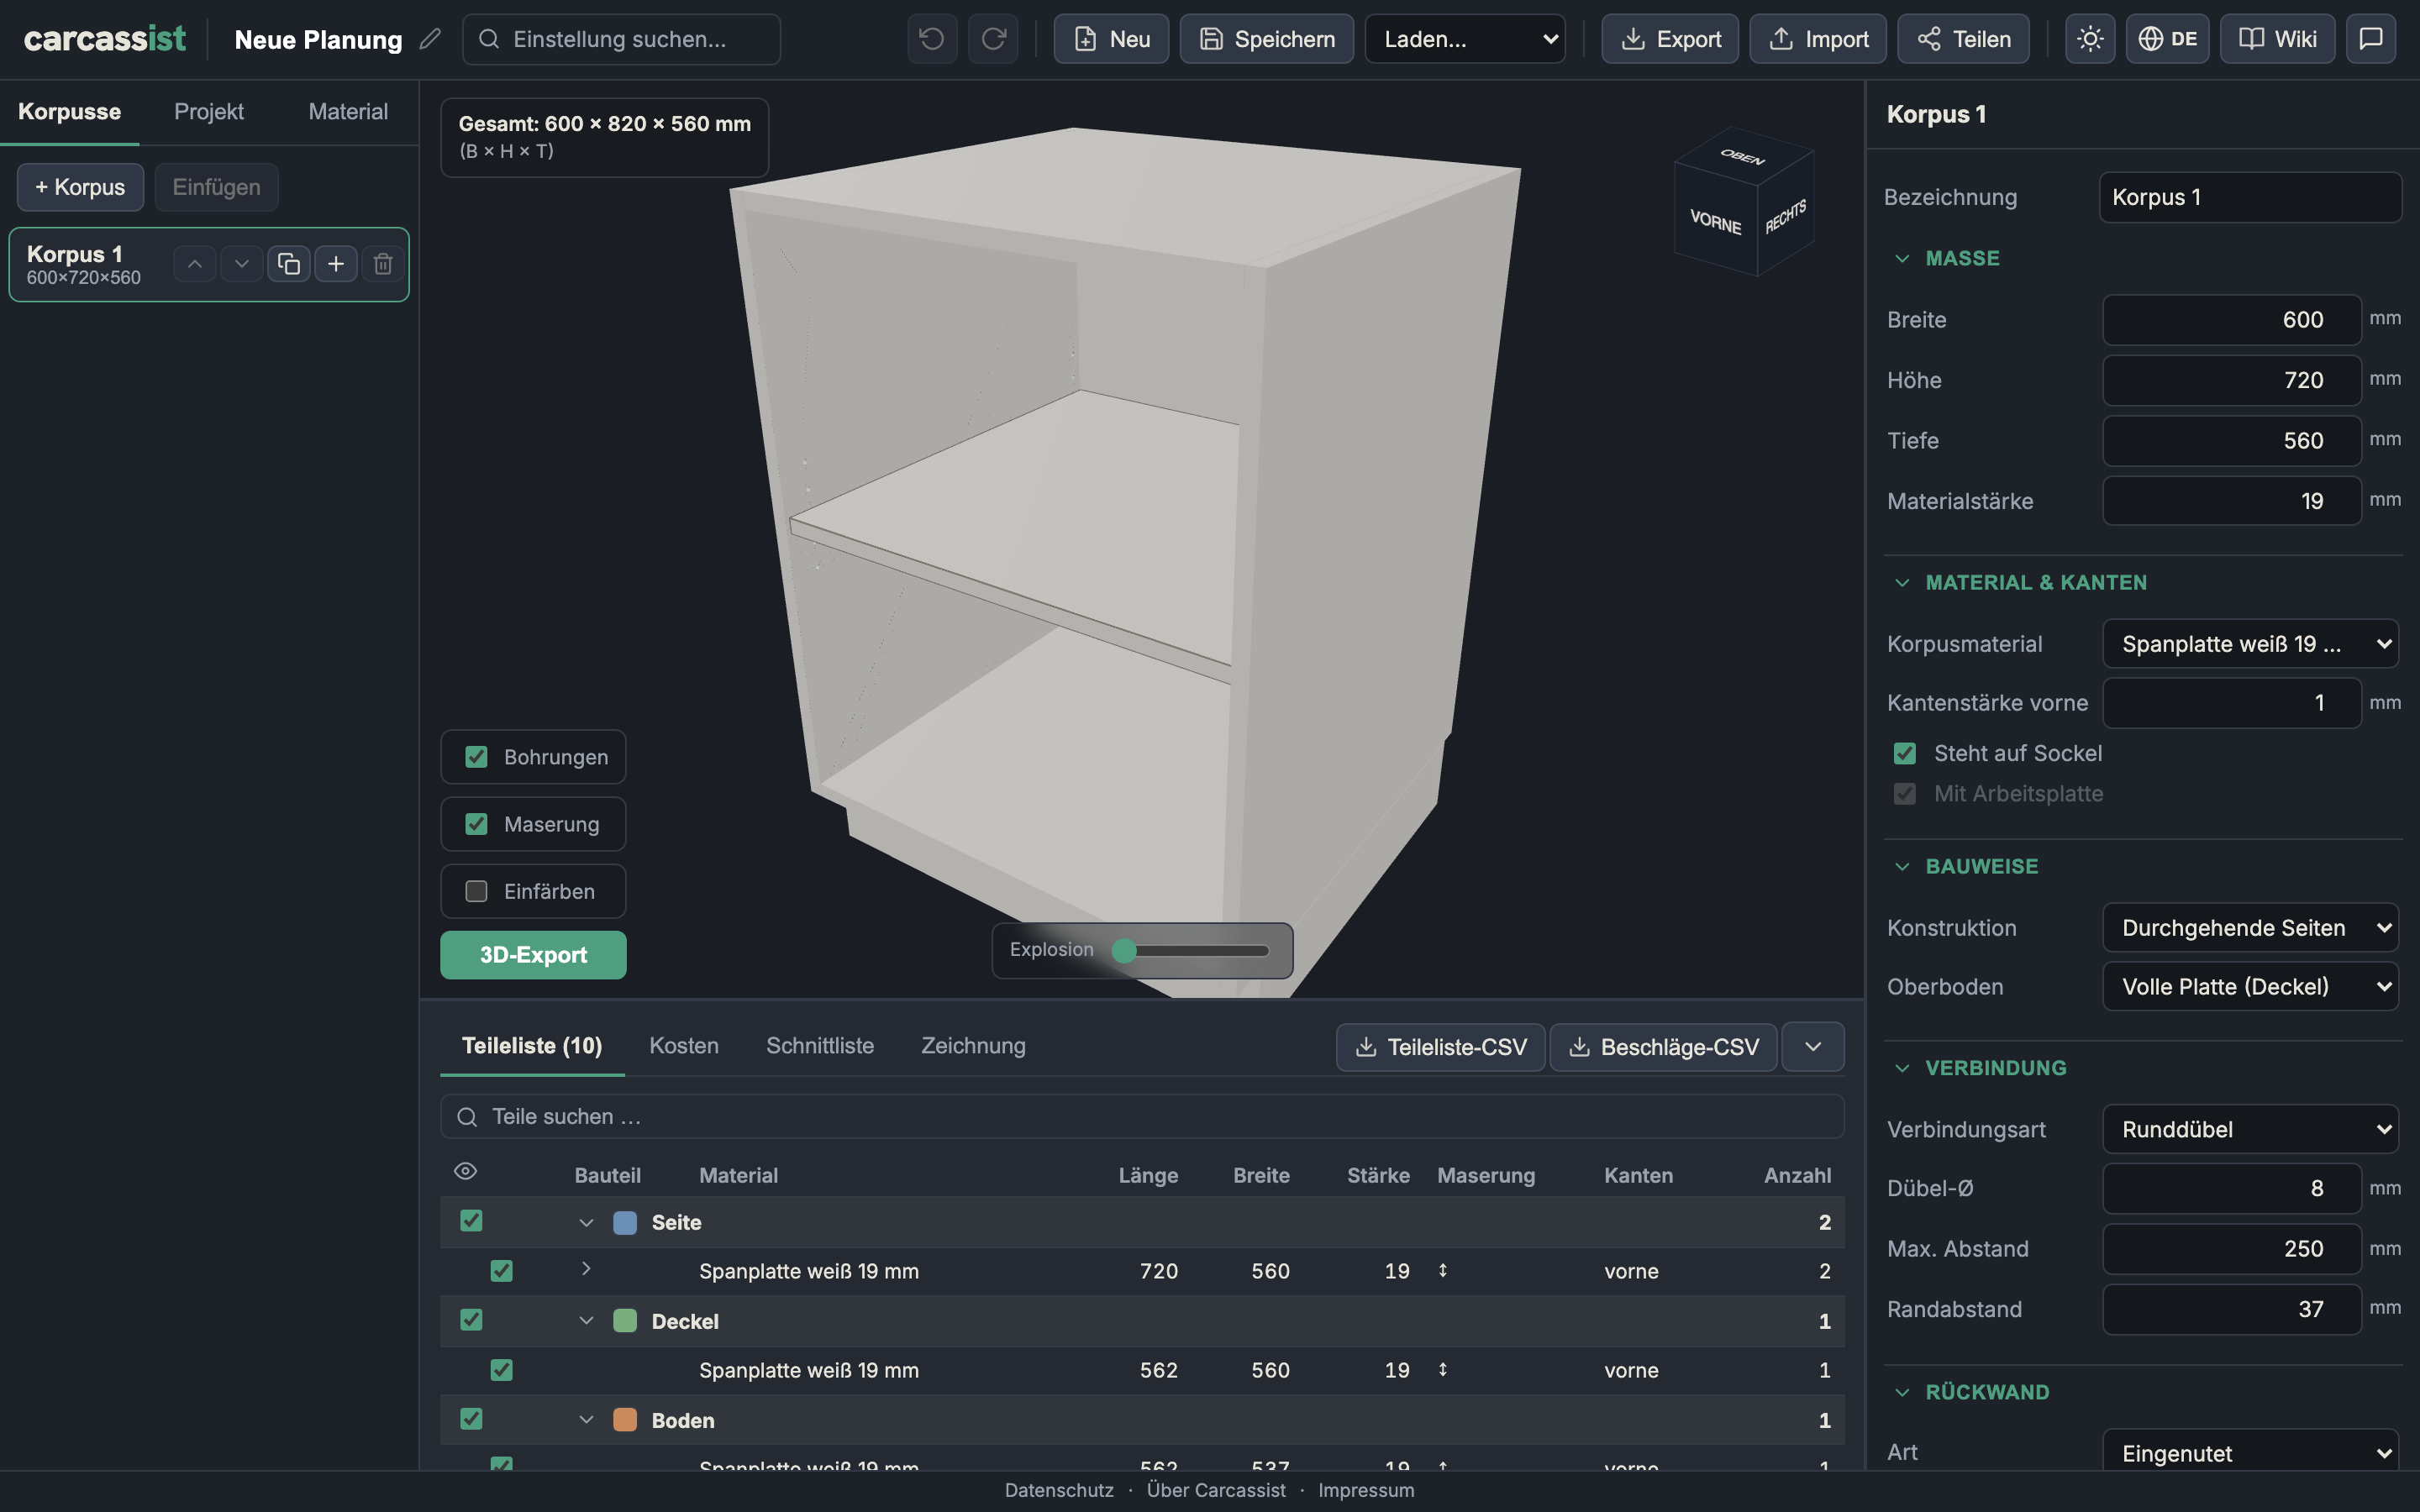
Task: Click the Import upload button
Action: pyautogui.click(x=1818, y=39)
